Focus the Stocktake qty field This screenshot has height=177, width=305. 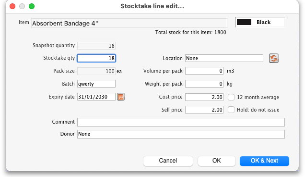pos(96,58)
